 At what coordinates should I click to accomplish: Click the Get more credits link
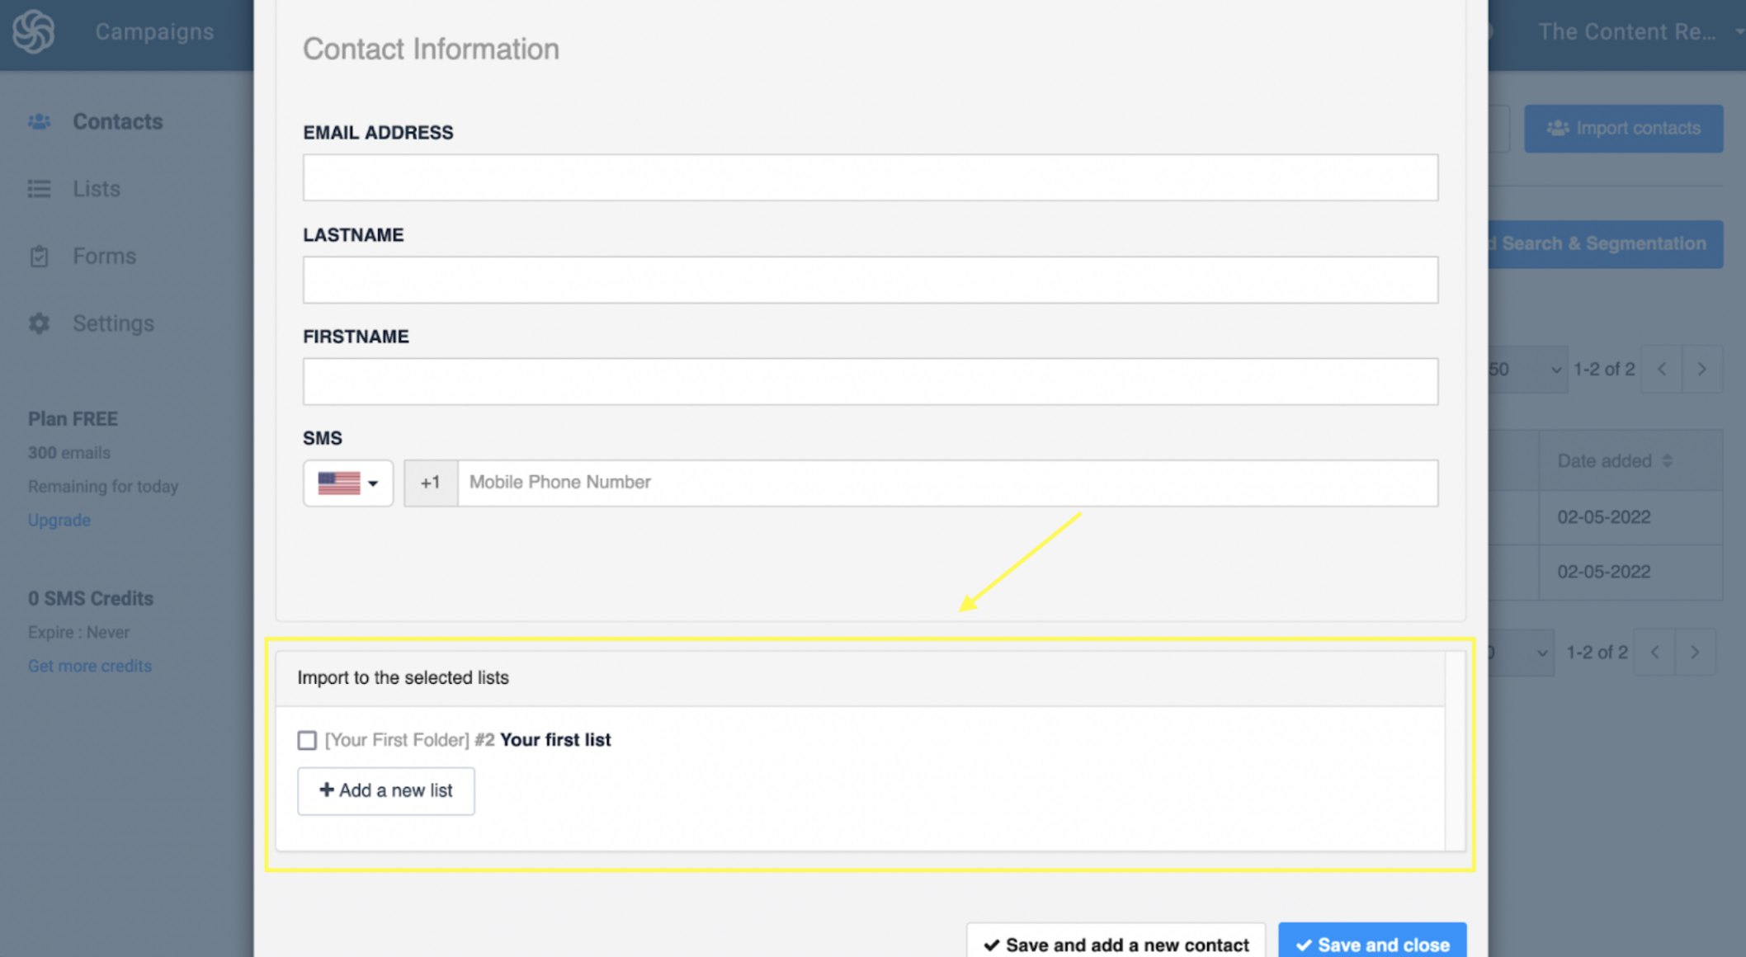tap(90, 666)
